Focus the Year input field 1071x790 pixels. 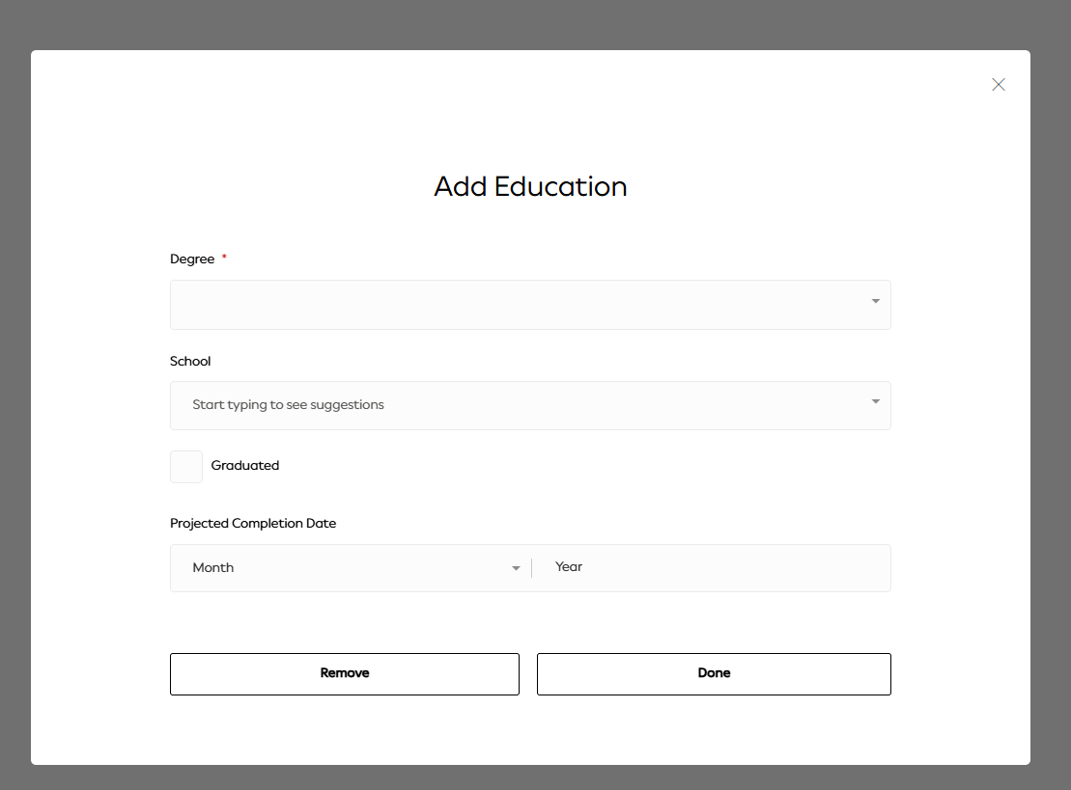[x=712, y=567]
